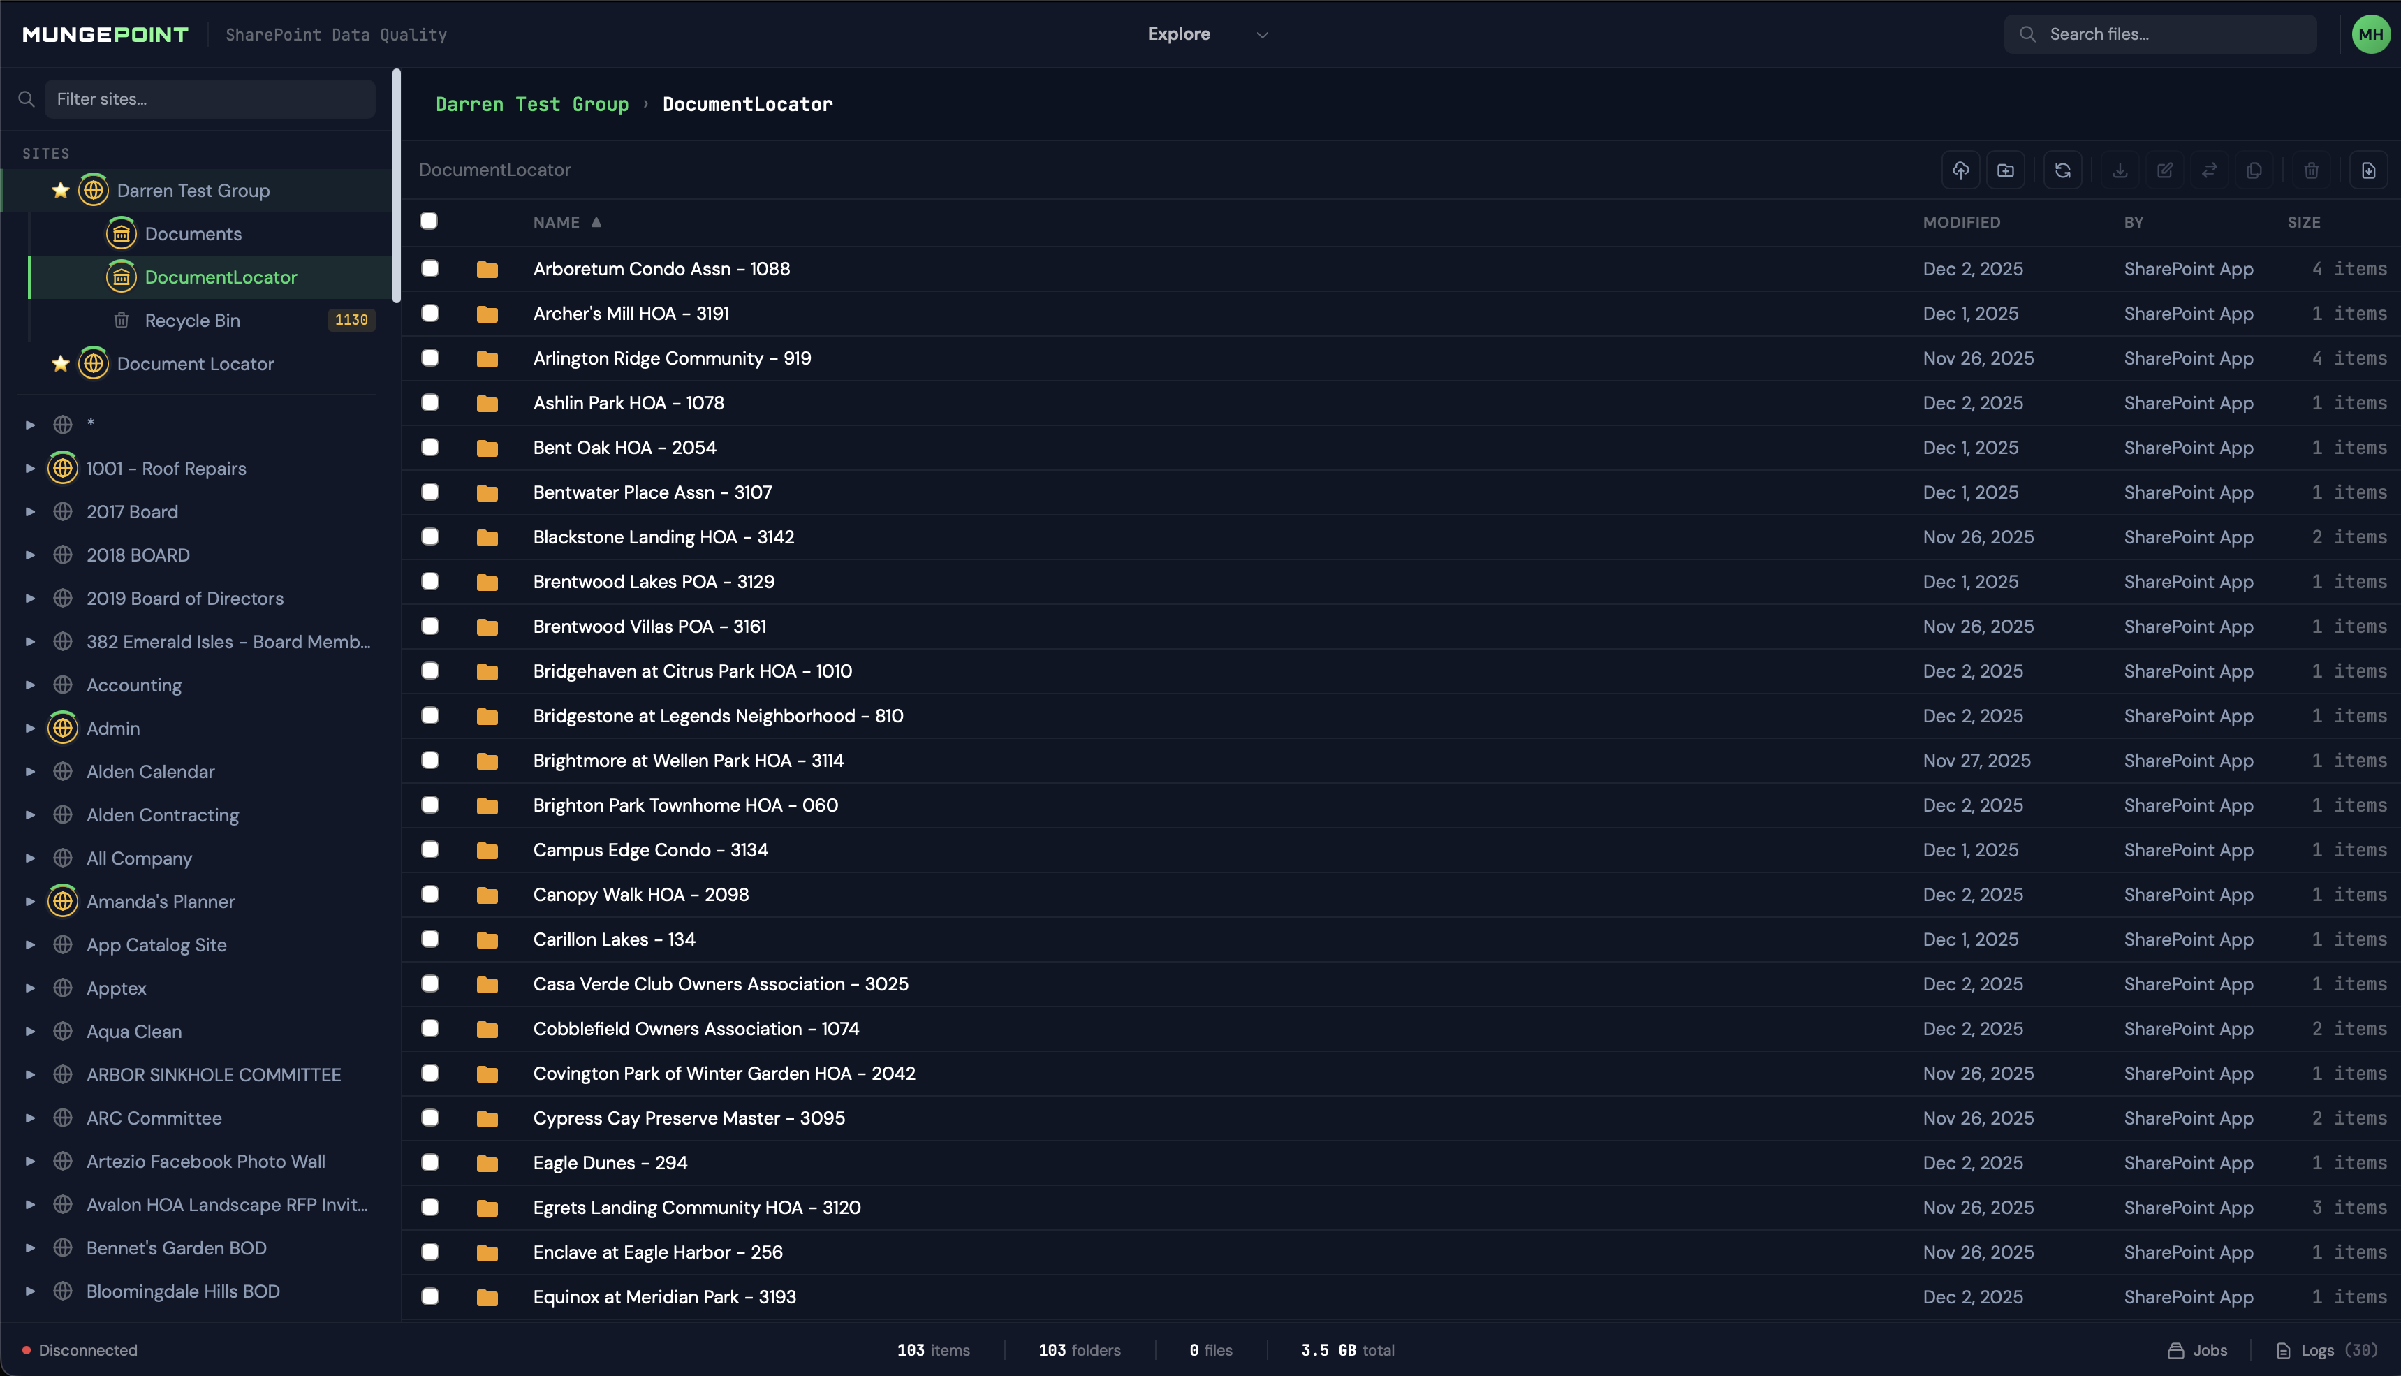Screen dimensions: 2401x1376
Task: Check the box for Archer's Mill HOA – 3191
Action: (x=430, y=313)
